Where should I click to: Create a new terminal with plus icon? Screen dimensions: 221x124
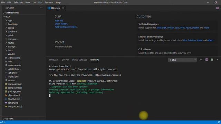[x=201, y=60]
